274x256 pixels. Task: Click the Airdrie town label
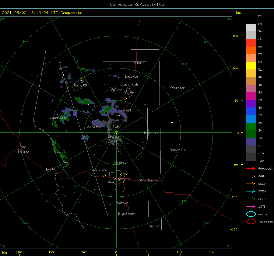[120, 163]
